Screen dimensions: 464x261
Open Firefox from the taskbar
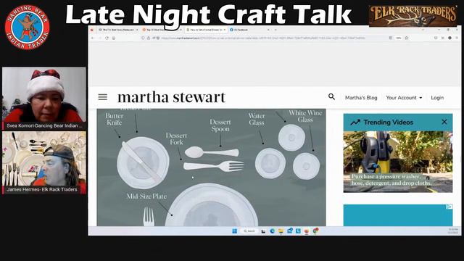[x=307, y=231]
